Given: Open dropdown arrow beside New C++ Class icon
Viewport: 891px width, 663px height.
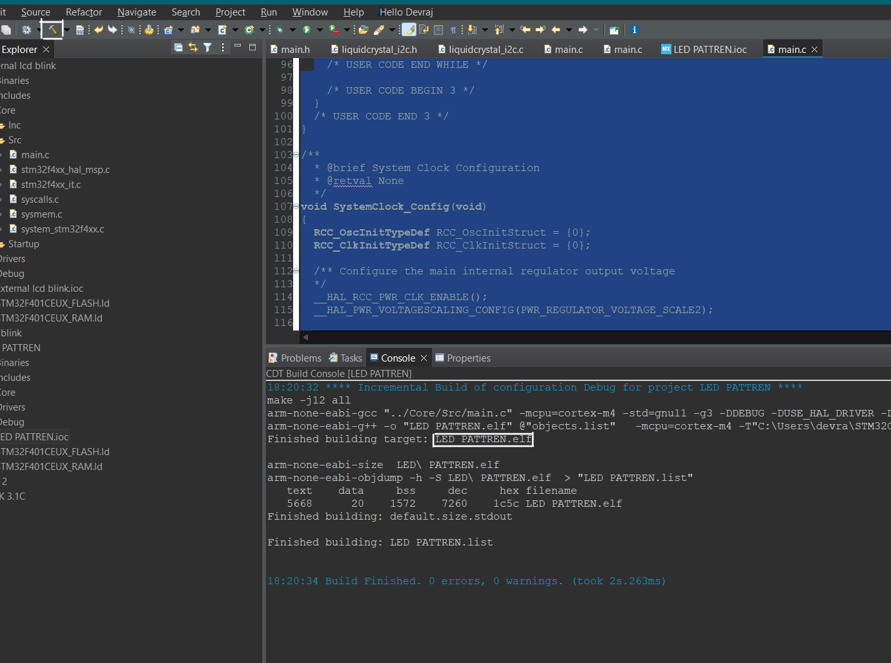Looking at the screenshot, I should (262, 30).
